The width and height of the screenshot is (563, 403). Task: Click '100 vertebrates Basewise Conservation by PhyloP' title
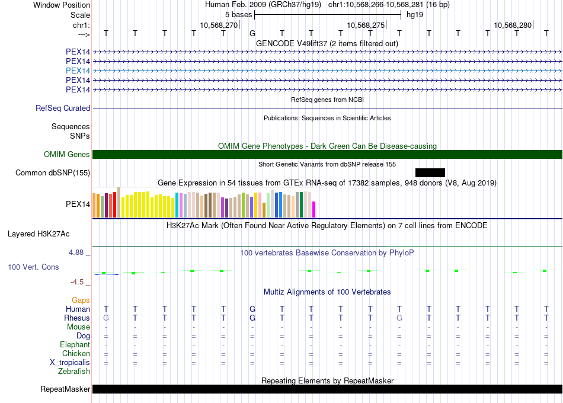point(327,253)
